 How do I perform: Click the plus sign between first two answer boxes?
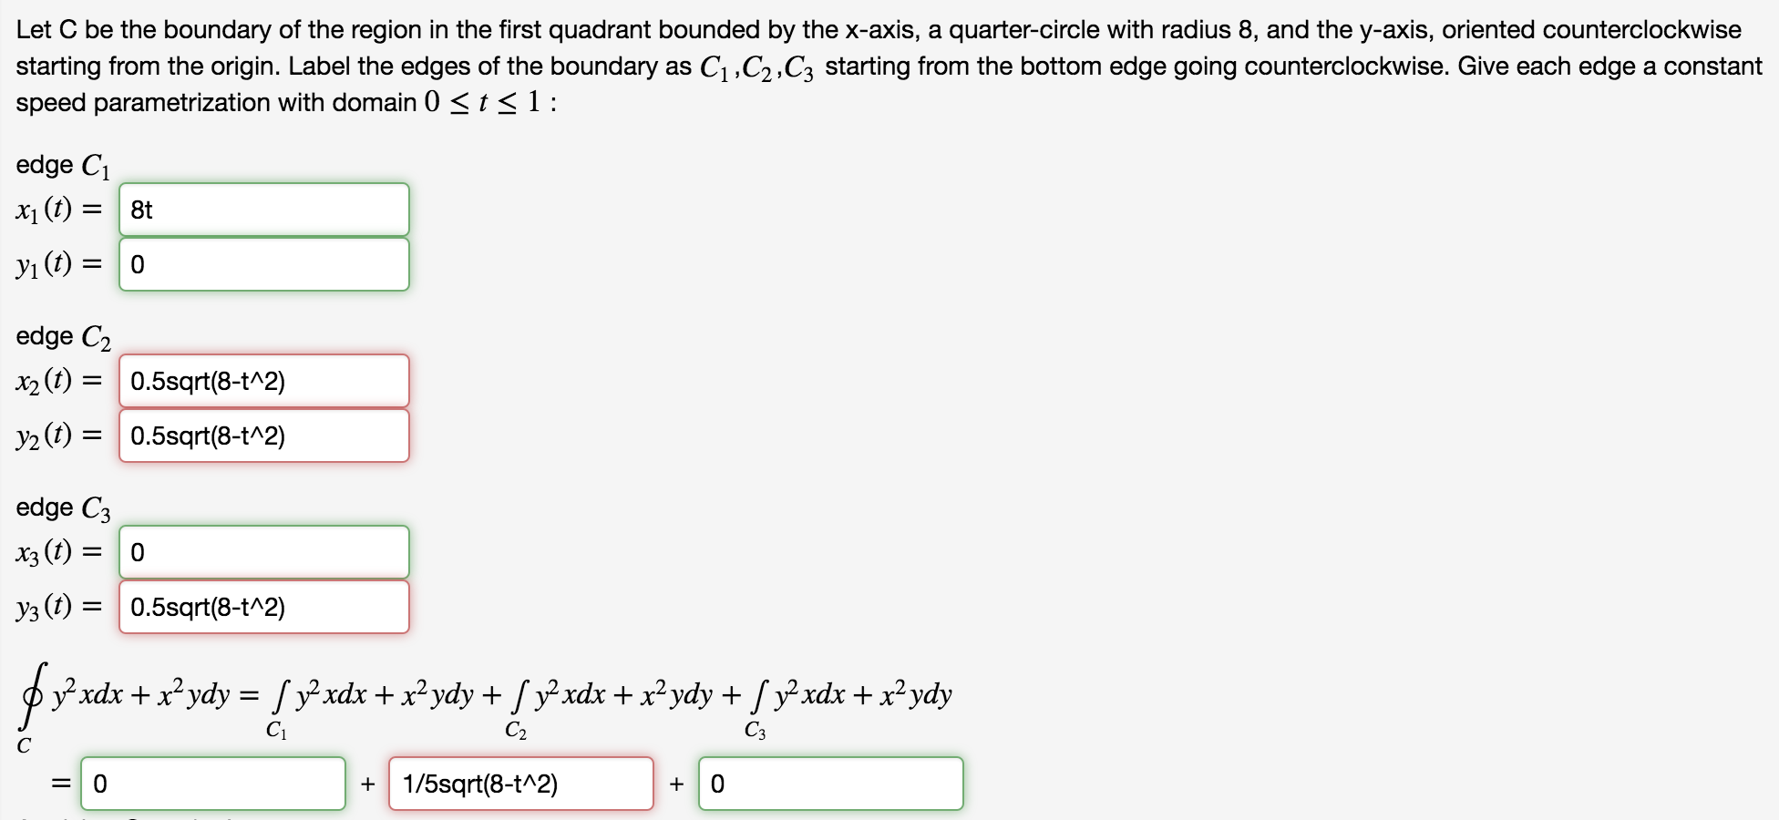[366, 783]
